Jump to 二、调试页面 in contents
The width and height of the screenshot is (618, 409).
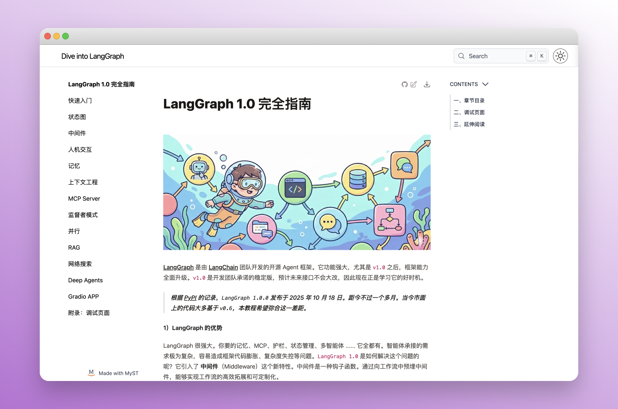[x=469, y=112]
